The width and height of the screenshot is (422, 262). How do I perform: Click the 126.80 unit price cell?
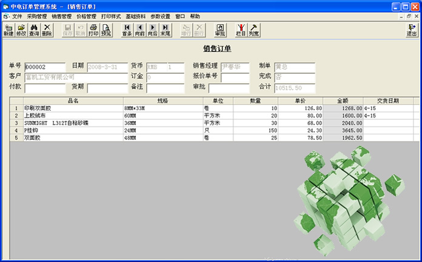tap(300, 108)
